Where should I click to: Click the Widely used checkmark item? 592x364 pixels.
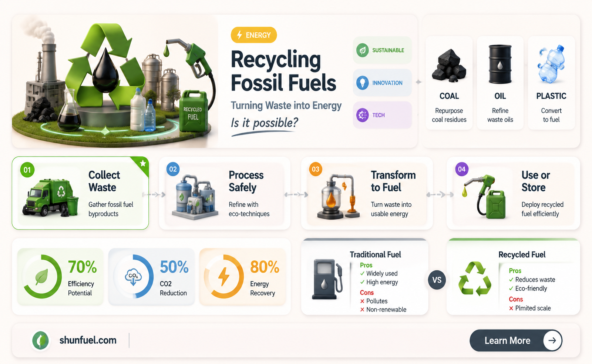pyautogui.click(x=379, y=274)
